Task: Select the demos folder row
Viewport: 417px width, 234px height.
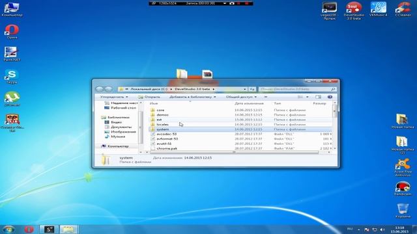Action: pyautogui.click(x=240, y=114)
